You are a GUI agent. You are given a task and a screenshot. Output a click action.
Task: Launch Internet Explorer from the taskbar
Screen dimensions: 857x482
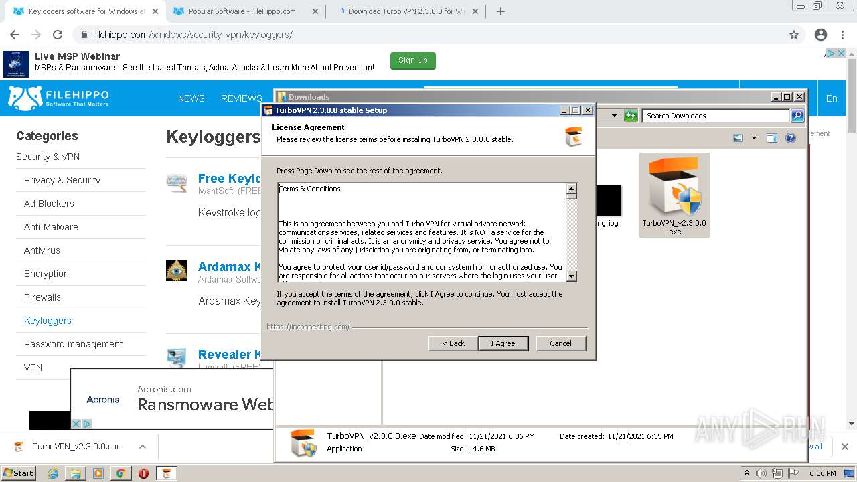[x=53, y=473]
